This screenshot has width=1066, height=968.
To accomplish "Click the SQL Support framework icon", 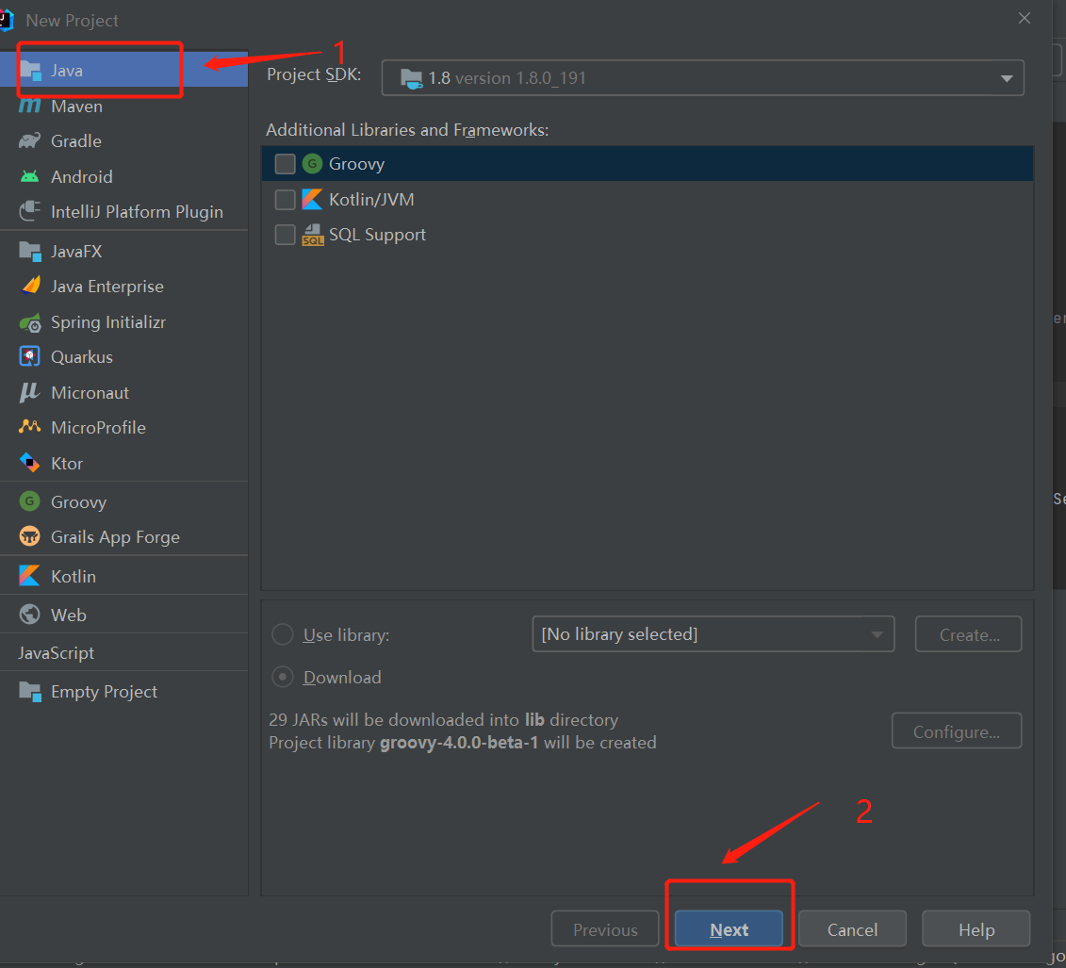I will (x=313, y=235).
